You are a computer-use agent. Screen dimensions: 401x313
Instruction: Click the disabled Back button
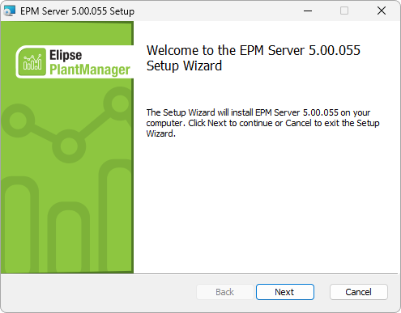[x=225, y=292]
